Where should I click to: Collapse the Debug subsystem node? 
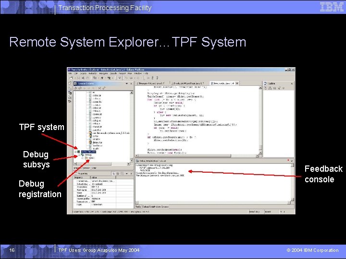[79, 155]
